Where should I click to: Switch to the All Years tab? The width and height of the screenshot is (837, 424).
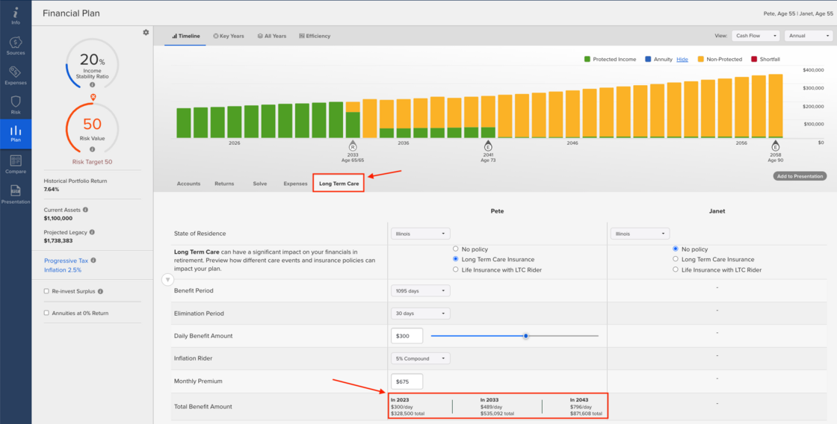(x=271, y=37)
